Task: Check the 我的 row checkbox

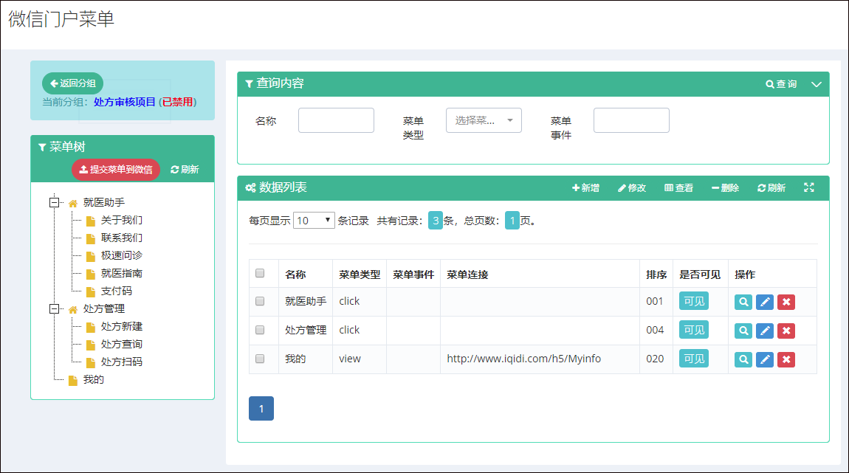Action: [x=260, y=359]
